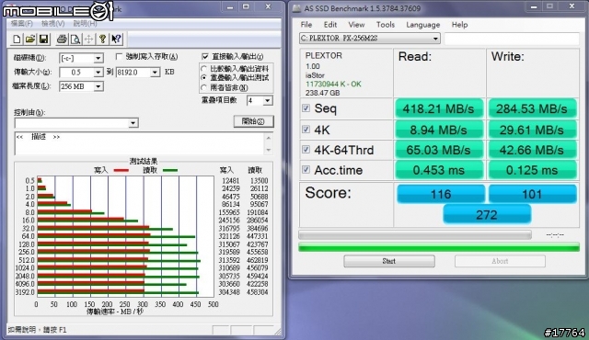Click the context help pointer icon

[116, 39]
